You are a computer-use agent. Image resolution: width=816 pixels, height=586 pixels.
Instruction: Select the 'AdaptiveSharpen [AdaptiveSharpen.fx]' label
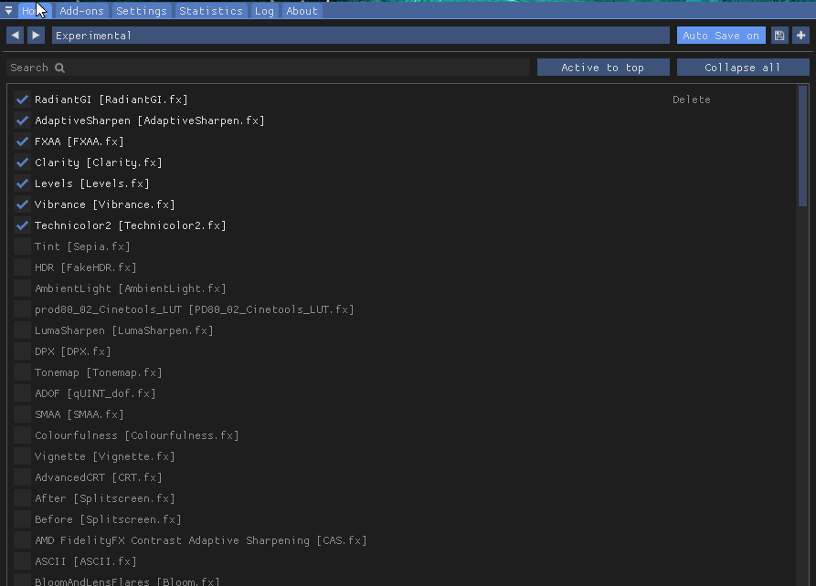tap(149, 120)
